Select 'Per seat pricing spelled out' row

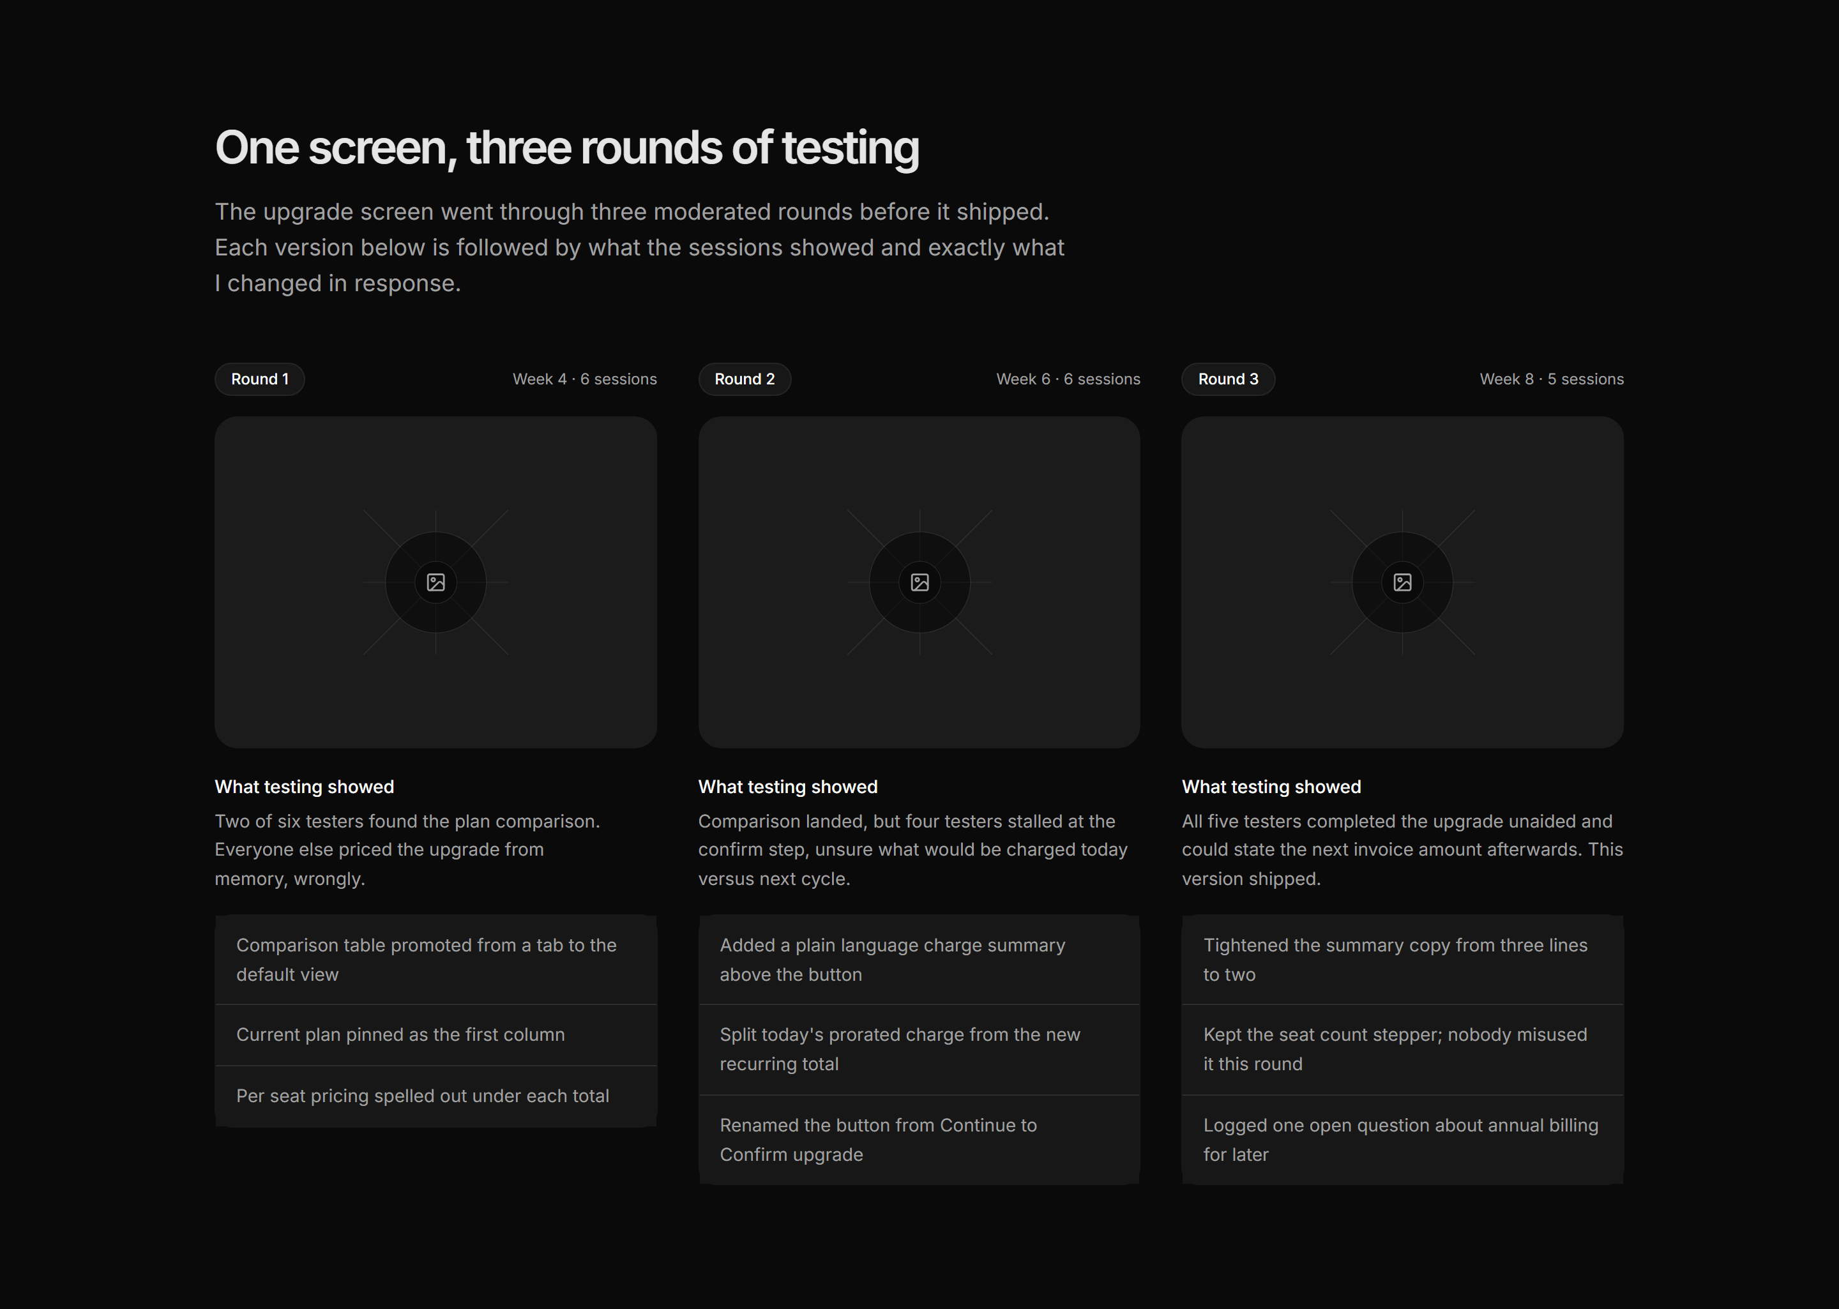click(436, 1096)
